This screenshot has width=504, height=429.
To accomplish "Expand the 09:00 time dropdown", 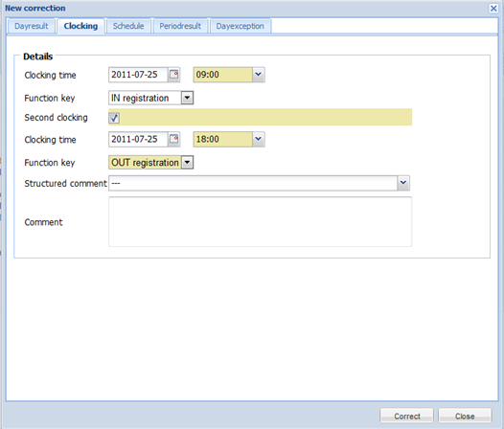I will (258, 75).
